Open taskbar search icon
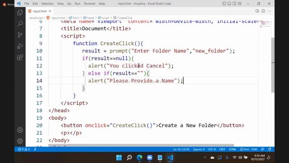The image size is (289, 163). coord(130,158)
